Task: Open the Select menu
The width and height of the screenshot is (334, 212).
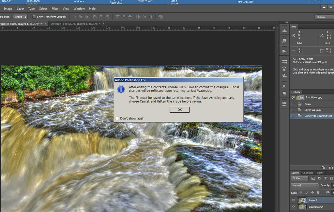Action: pos(43,9)
